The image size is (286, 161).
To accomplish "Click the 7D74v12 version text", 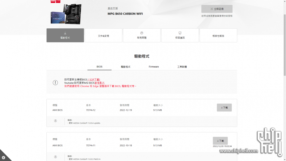I will click(x=91, y=110).
